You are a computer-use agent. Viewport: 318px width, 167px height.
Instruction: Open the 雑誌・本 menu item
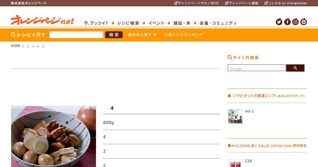pos(182,23)
